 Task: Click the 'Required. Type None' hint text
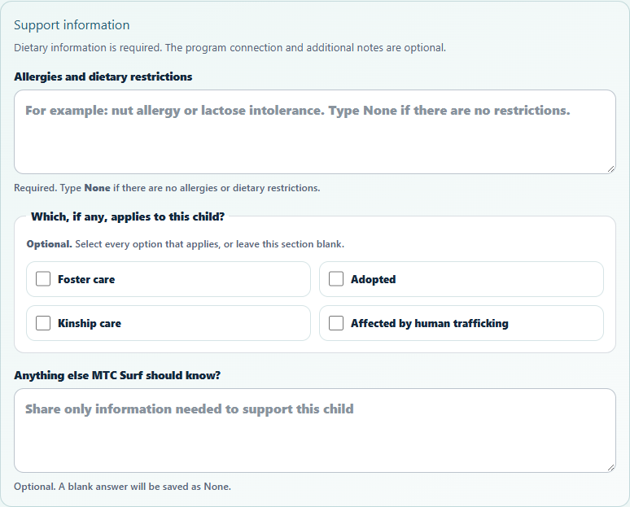tap(167, 188)
